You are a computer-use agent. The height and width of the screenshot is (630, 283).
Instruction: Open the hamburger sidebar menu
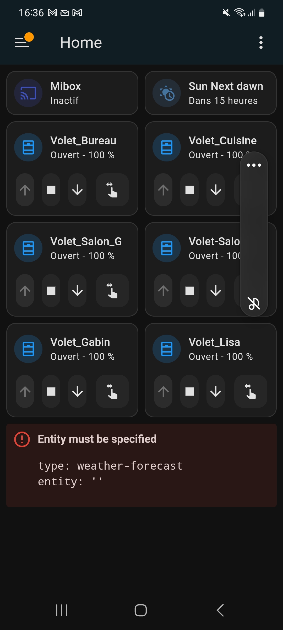[x=22, y=42]
